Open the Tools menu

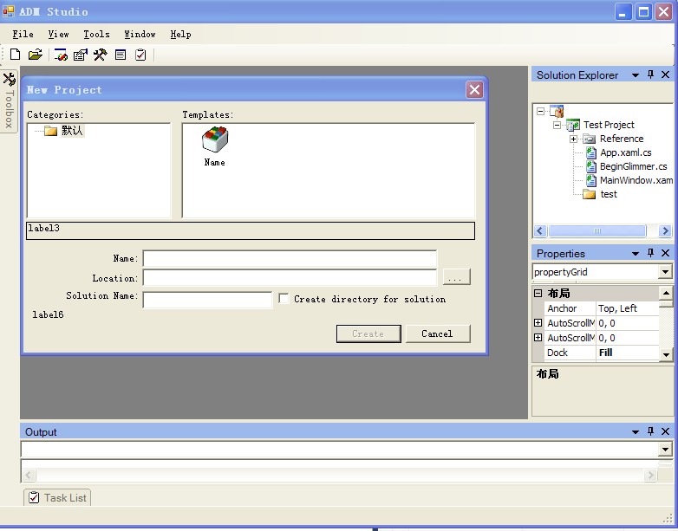click(96, 34)
